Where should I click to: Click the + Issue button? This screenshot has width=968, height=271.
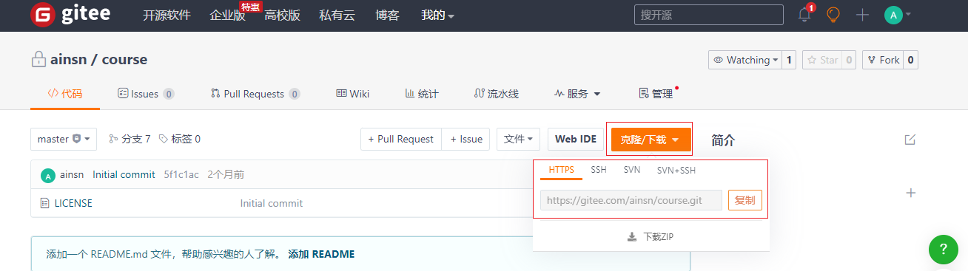tap(465, 139)
